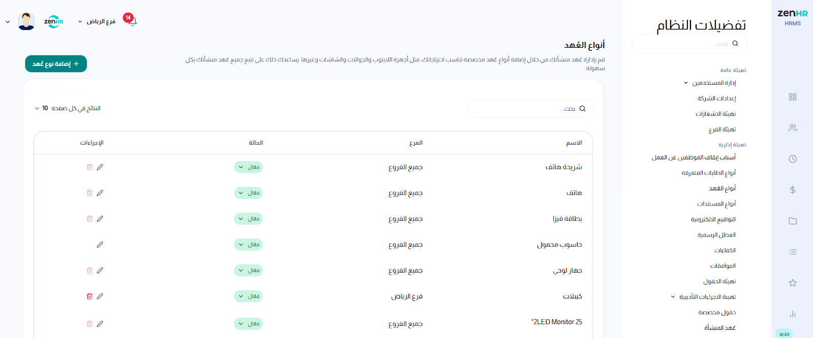
Task: Edit the جهاز لوحي row
Action: [100, 271]
